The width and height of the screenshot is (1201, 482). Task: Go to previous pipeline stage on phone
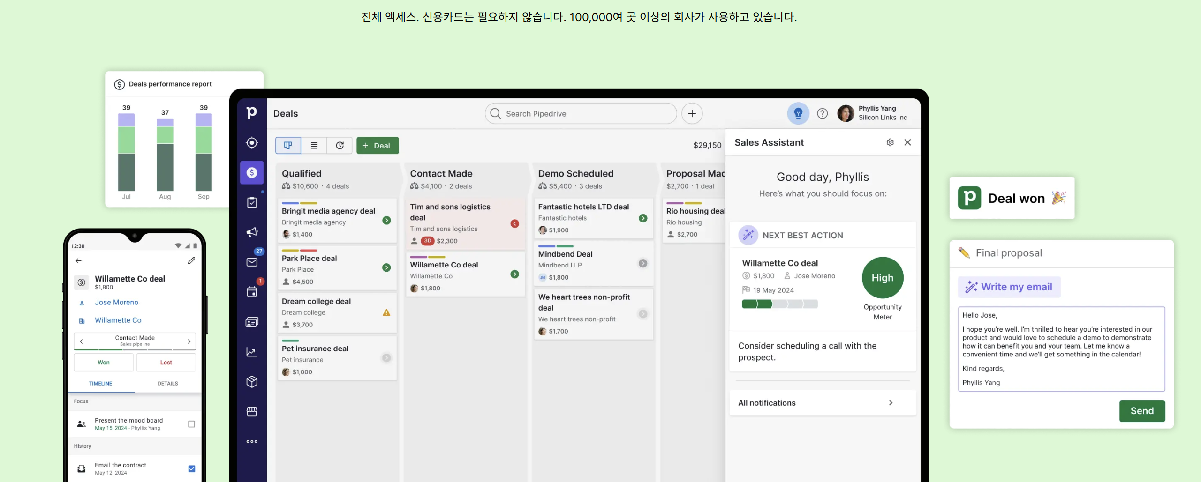tap(82, 341)
